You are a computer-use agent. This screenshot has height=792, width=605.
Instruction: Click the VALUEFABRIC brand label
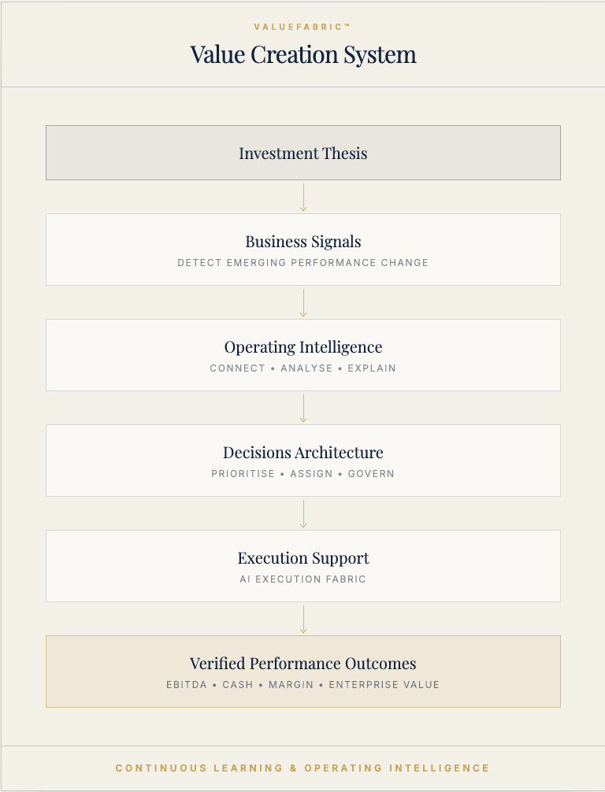[x=302, y=27]
